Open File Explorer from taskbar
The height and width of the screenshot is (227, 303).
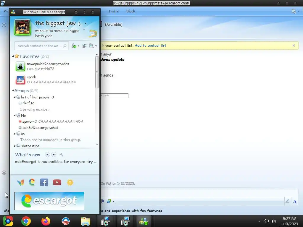(x=86, y=221)
